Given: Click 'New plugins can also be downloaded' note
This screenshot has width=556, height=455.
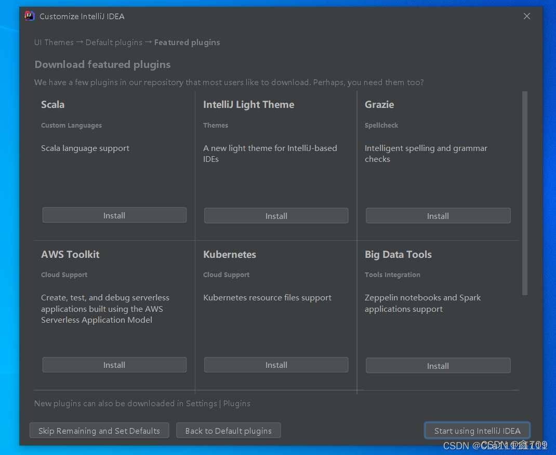Looking at the screenshot, I should tap(142, 404).
